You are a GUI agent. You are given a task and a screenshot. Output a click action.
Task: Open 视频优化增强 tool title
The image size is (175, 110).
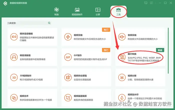pyautogui.click(x=80, y=76)
